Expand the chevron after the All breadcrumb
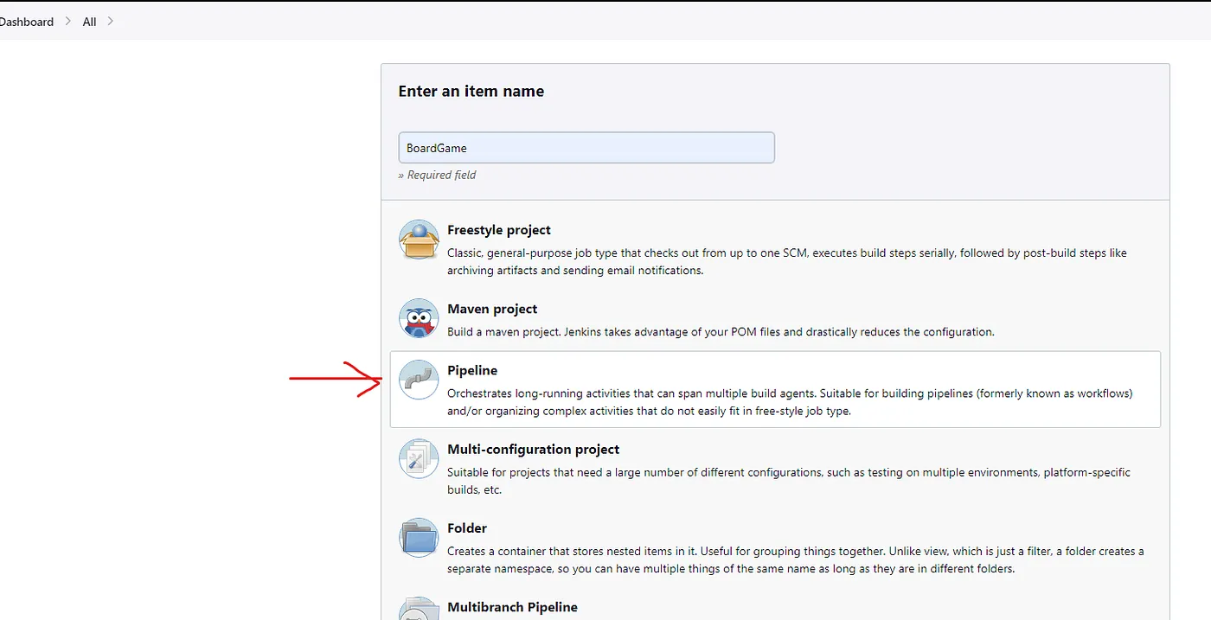 [110, 21]
